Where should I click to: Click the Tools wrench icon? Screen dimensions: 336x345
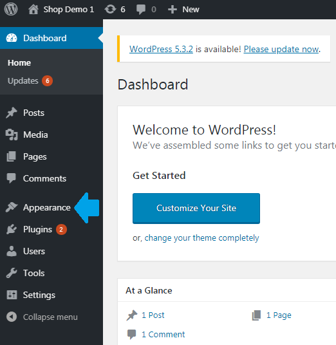[x=12, y=273]
